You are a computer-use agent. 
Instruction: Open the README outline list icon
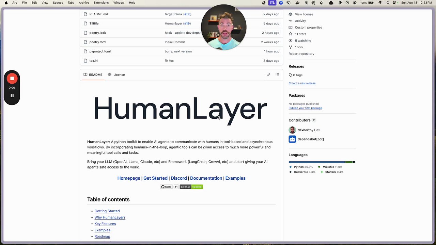[277, 75]
